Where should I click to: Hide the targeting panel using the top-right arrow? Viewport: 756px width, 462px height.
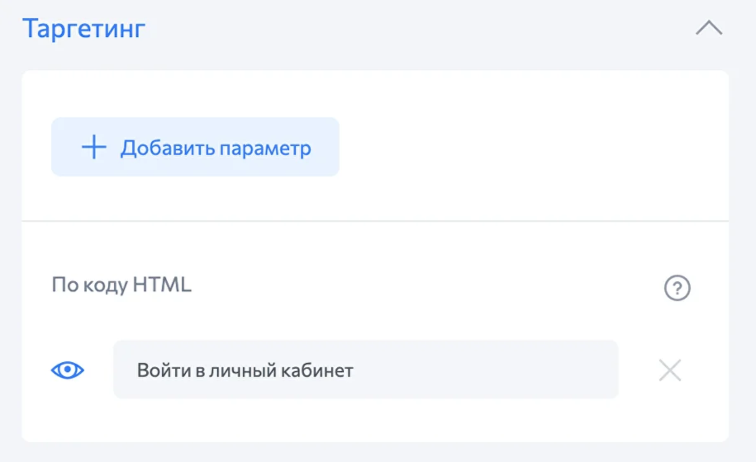[x=709, y=28]
